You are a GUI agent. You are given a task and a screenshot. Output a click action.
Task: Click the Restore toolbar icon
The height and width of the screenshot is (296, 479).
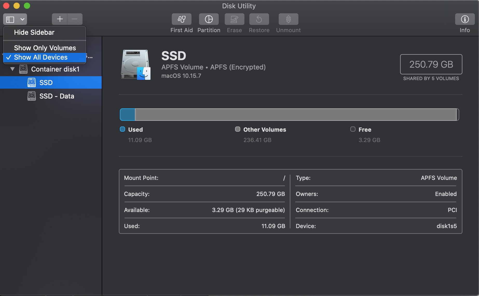point(259,19)
